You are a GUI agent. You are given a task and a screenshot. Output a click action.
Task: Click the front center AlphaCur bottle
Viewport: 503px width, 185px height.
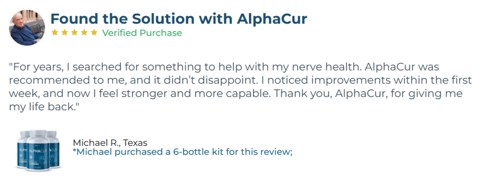[x=38, y=150]
